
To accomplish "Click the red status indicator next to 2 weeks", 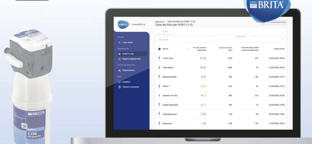I will (205, 114).
